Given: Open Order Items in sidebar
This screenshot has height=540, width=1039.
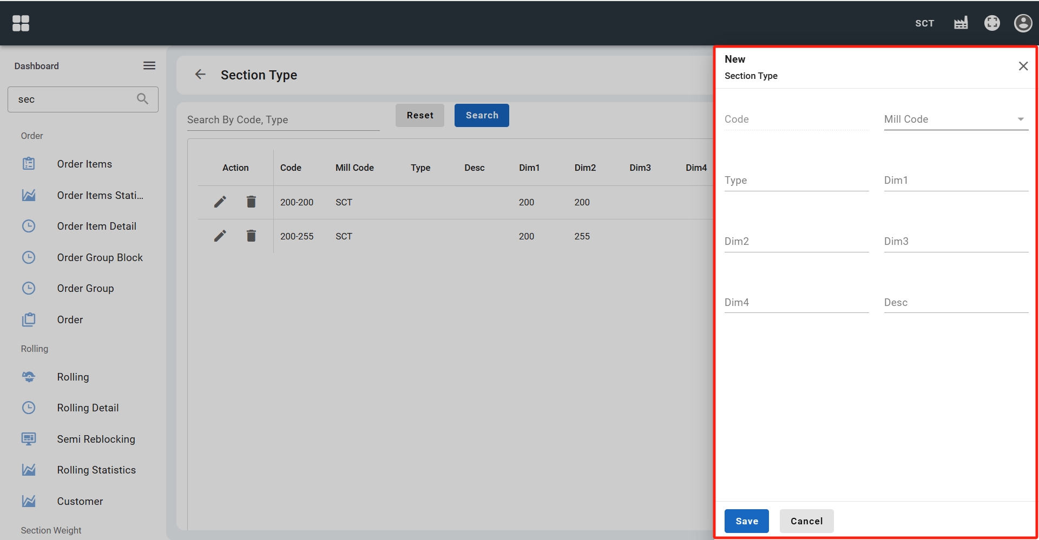Looking at the screenshot, I should 84,164.
